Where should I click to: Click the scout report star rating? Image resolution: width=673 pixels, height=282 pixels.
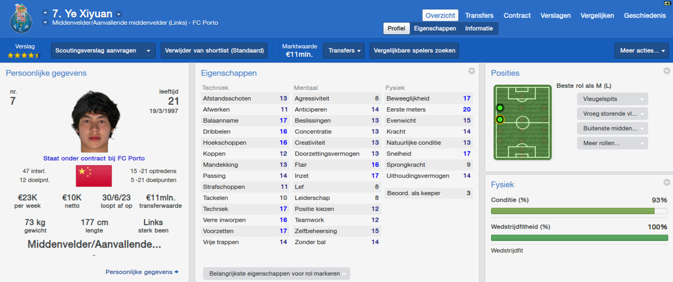(x=24, y=55)
